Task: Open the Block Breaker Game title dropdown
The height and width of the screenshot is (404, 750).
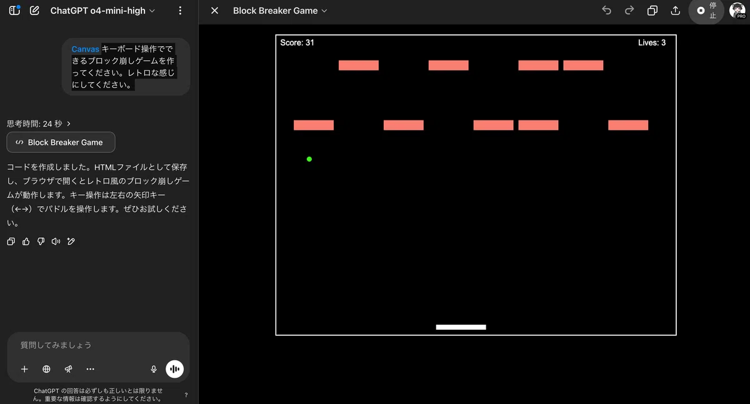Action: [x=280, y=11]
